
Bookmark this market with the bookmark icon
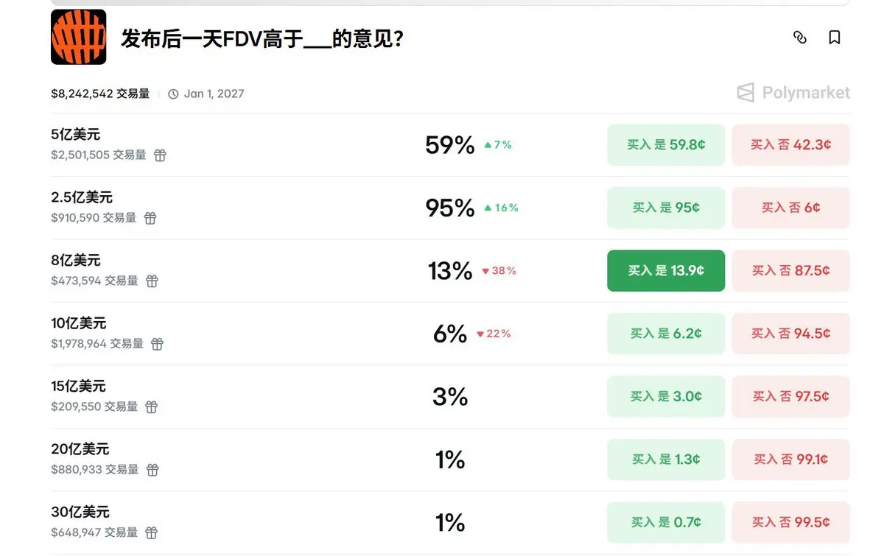(834, 38)
